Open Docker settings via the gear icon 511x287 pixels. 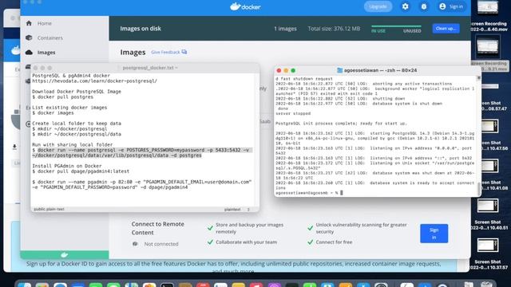[x=405, y=6]
